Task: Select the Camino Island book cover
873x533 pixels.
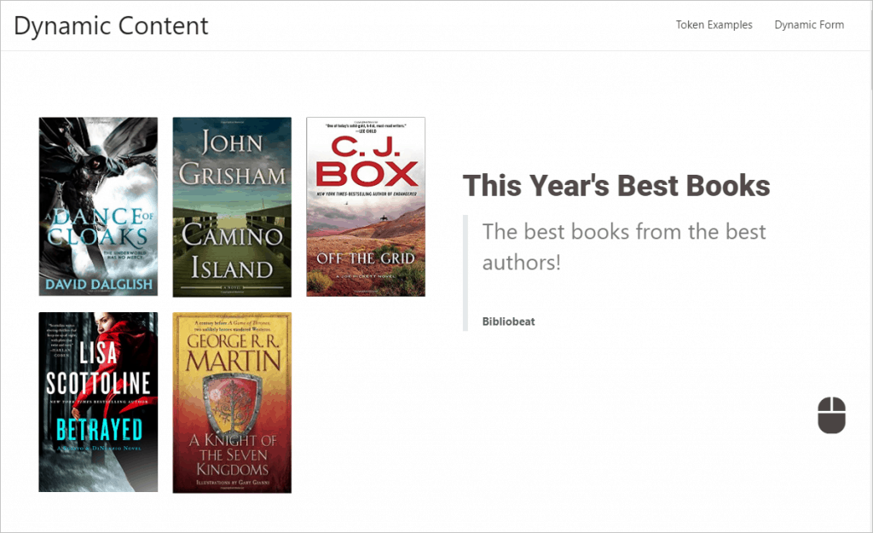Action: pyautogui.click(x=232, y=206)
